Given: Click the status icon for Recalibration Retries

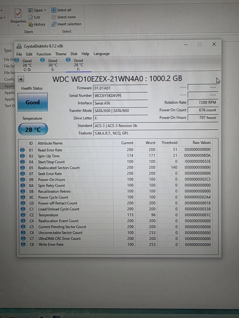Looking at the screenshot, I should point(23,191).
